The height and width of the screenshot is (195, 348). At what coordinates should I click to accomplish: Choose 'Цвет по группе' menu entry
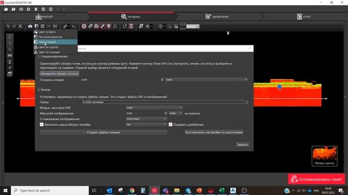55,47
